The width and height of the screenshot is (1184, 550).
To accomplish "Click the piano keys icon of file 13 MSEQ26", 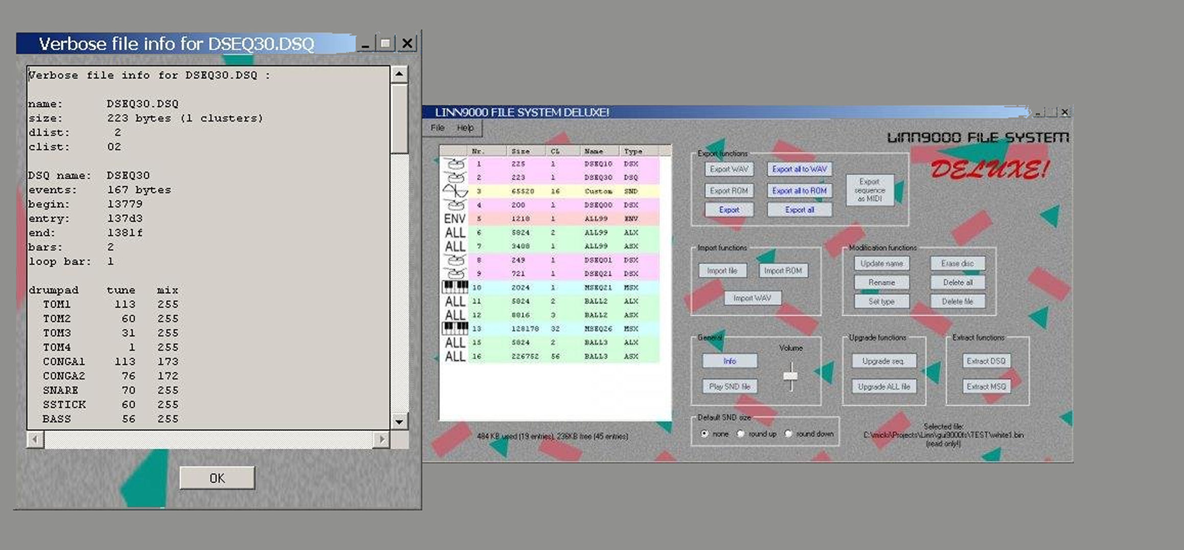I will [454, 328].
